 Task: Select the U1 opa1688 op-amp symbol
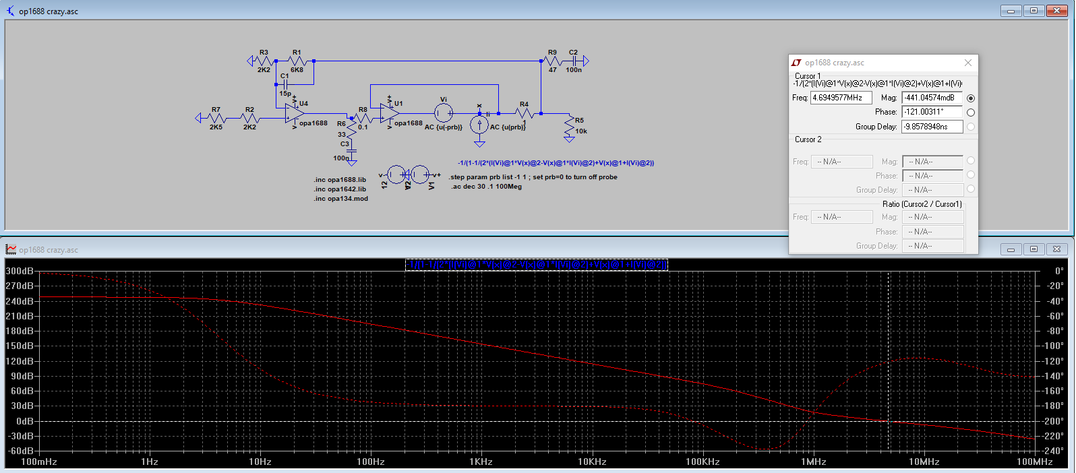[390, 113]
